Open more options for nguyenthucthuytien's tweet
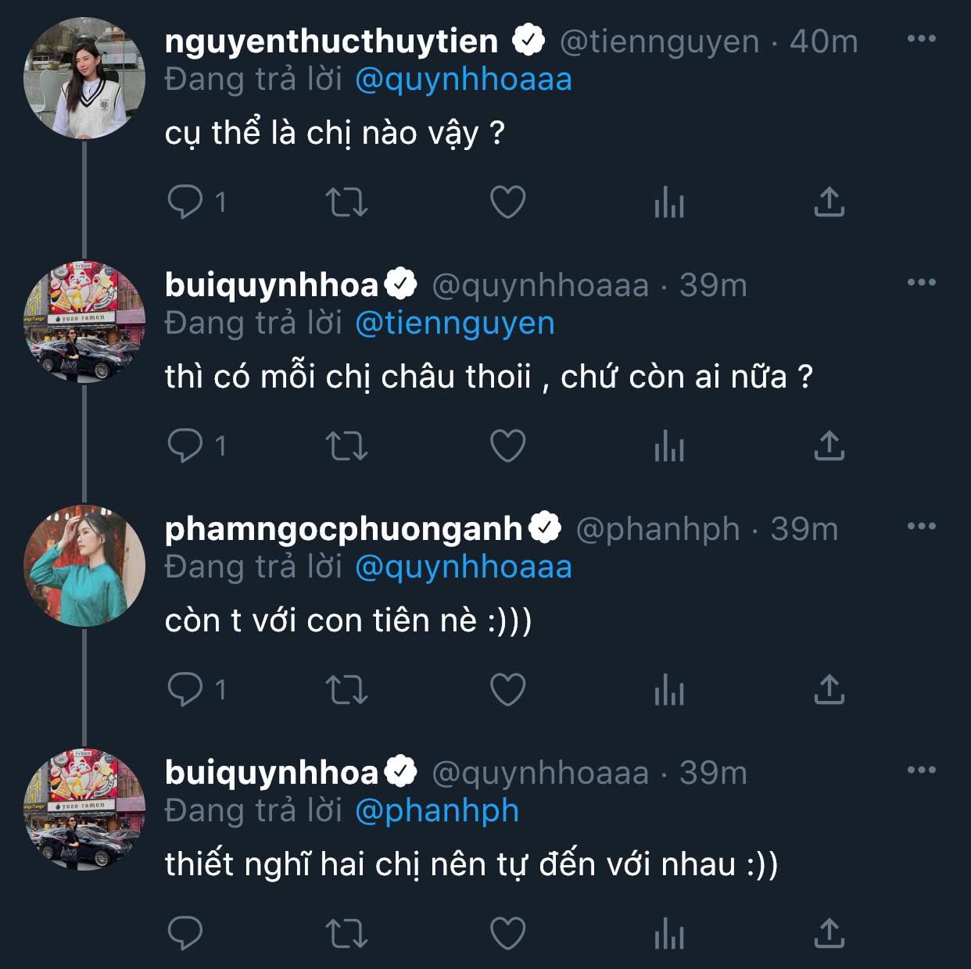This screenshot has height=969, width=971. (x=921, y=39)
